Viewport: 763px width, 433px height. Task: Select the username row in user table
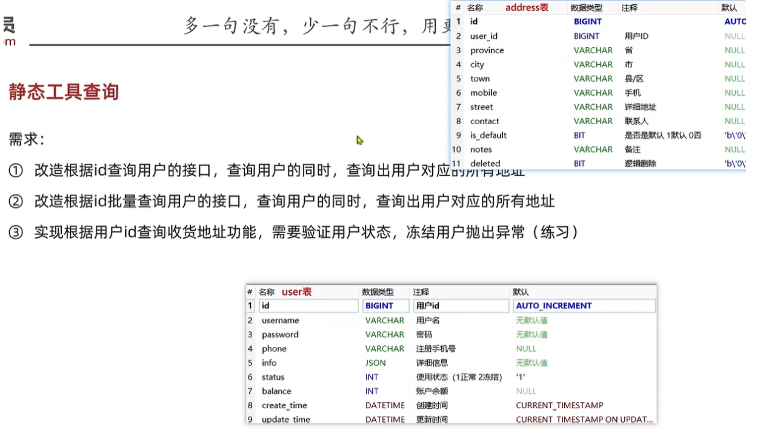click(x=280, y=320)
